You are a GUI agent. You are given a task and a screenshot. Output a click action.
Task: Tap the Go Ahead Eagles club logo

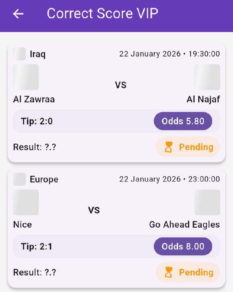(207, 202)
